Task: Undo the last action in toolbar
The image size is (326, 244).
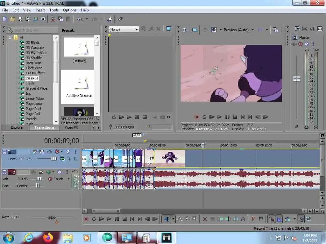Action: [x=80, y=19]
